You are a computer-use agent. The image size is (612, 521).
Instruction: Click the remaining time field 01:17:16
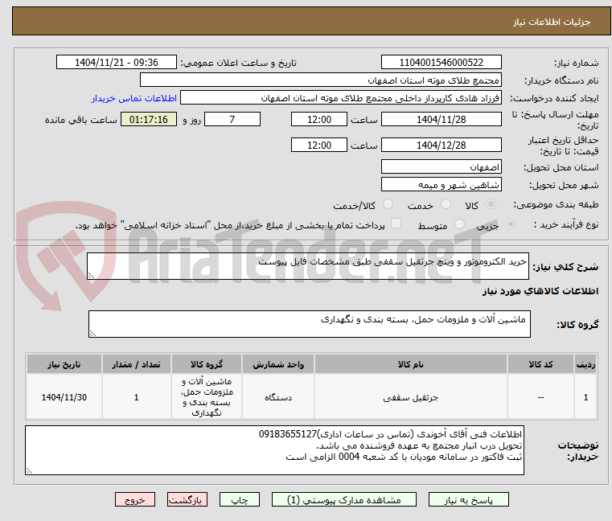point(149,120)
